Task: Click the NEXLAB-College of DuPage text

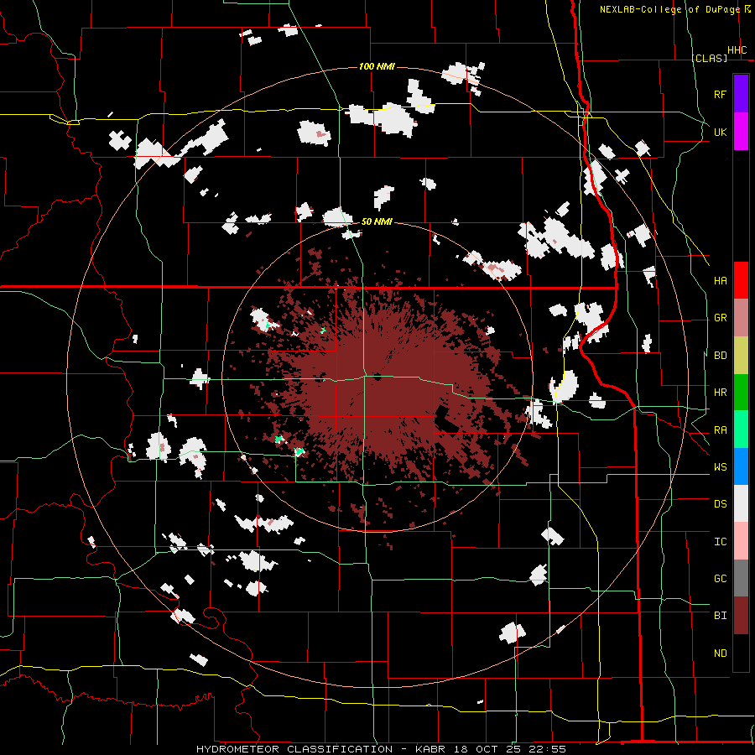Action: point(669,9)
